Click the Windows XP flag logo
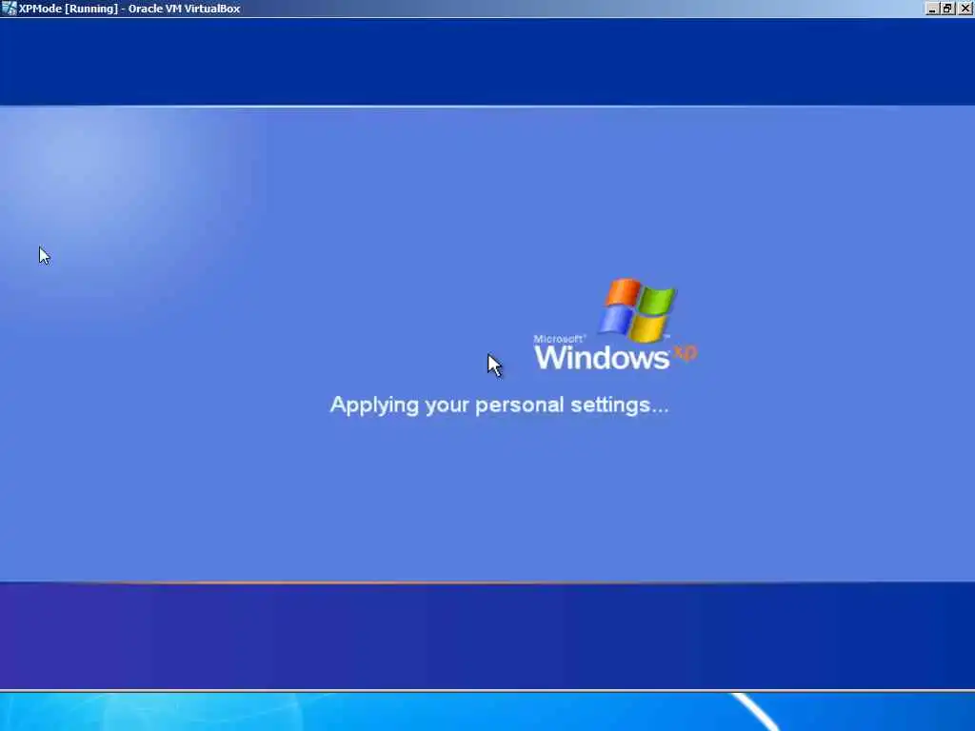Image resolution: width=975 pixels, height=731 pixels. [637, 310]
